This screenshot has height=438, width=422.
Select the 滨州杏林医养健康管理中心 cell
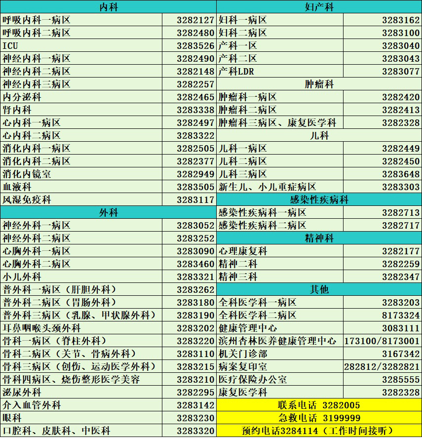[x=280, y=341]
